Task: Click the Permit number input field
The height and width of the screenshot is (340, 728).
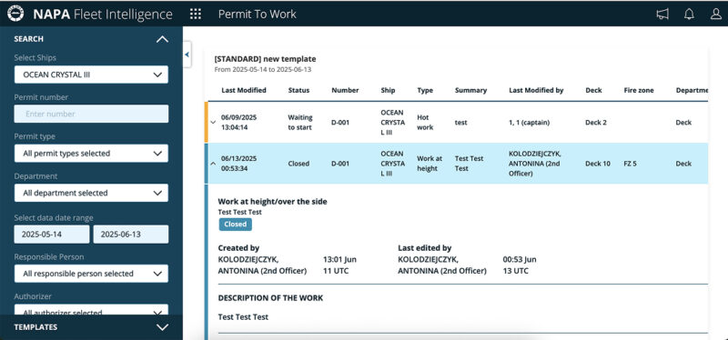Action: point(91,114)
